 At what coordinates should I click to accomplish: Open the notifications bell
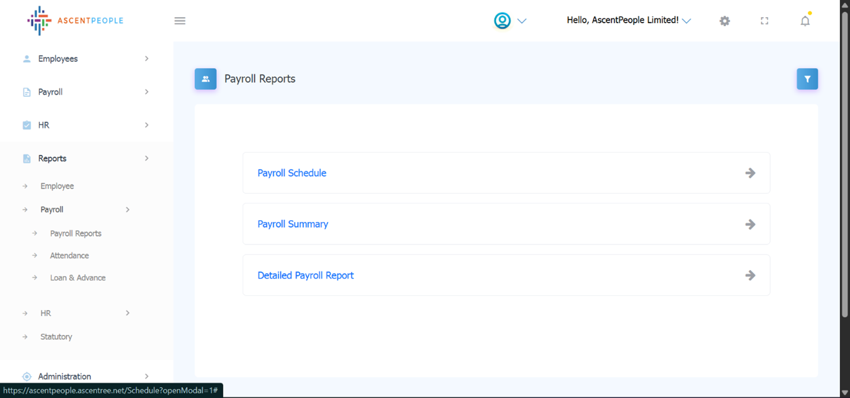point(805,21)
